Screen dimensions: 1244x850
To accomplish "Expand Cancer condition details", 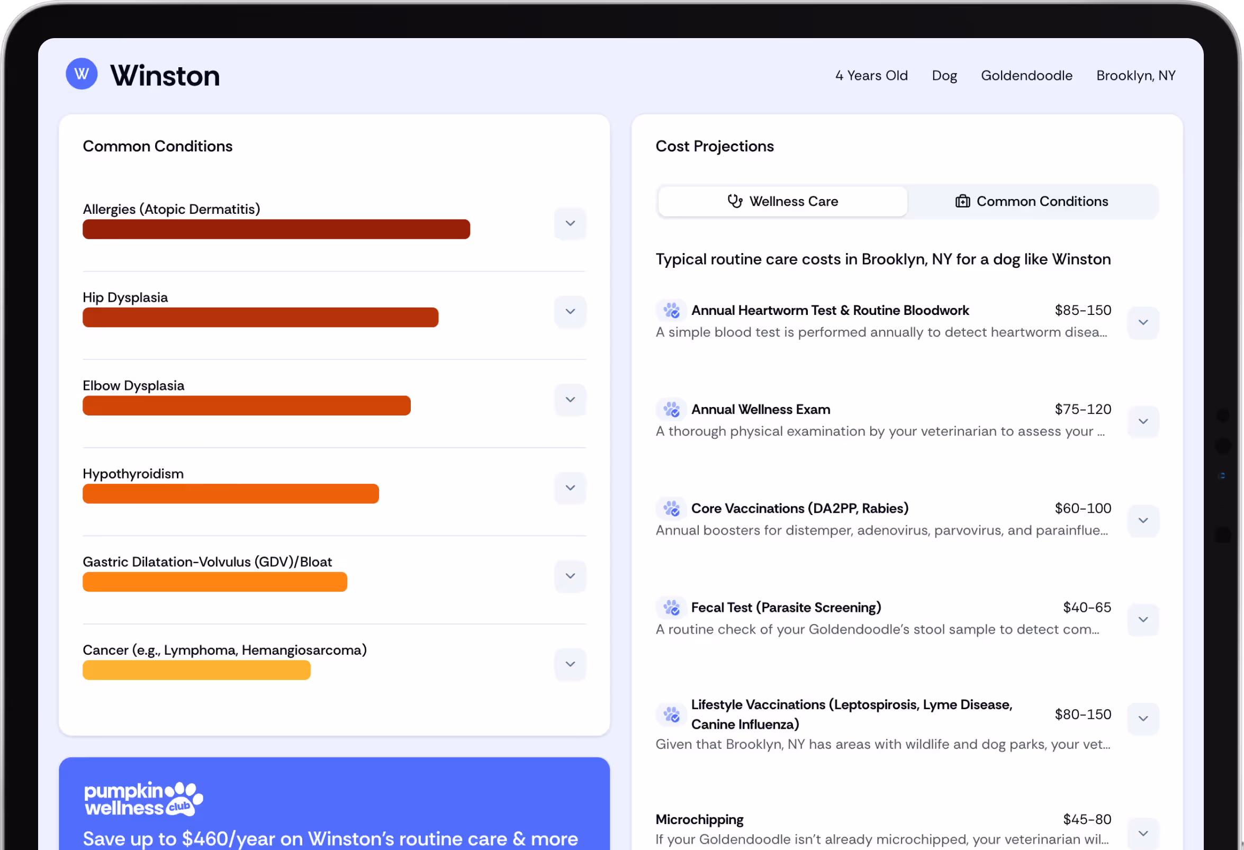I will (570, 664).
